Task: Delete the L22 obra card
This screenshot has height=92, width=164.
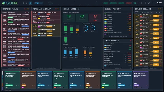Action: (x=34, y=85)
